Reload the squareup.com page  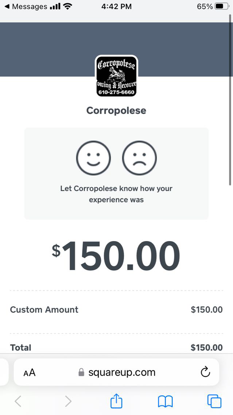click(205, 372)
